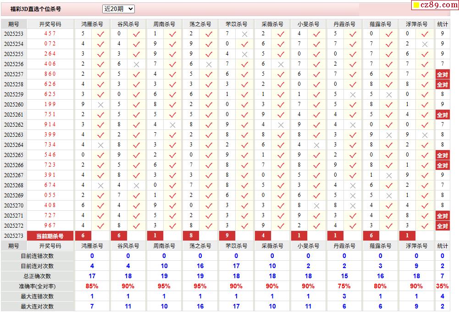Viewport: 459px width, 314px height.
Task: Click the cross icon for 周南杀号 in row 2025262
Action: tap(172, 125)
